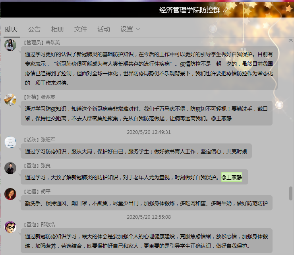The height and width of the screenshot is (255, 294).
Task: Click the group title 经济管理学院防控群
Action: pos(190,10)
